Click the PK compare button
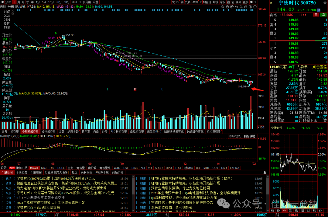The width and height of the screenshot is (328, 217). tap(178, 2)
